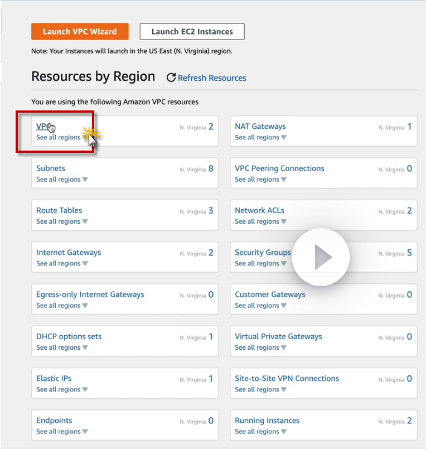Click the N. Virginia count 2 for Internet Gateways

click(211, 253)
